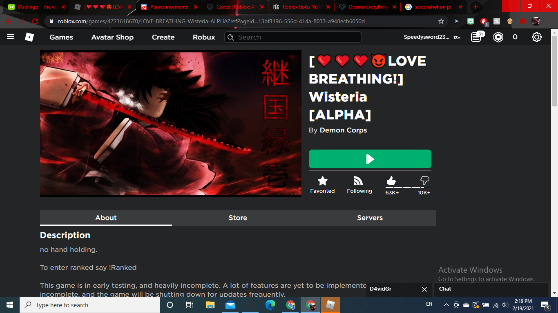The height and width of the screenshot is (313, 558).
Task: Close the #announcements tab
Action: click(x=195, y=7)
